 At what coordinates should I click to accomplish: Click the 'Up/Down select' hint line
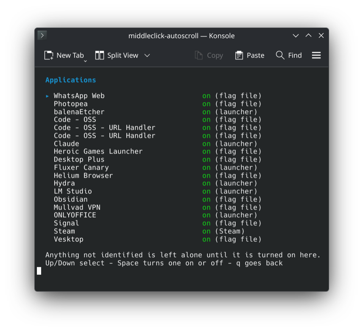point(164,263)
